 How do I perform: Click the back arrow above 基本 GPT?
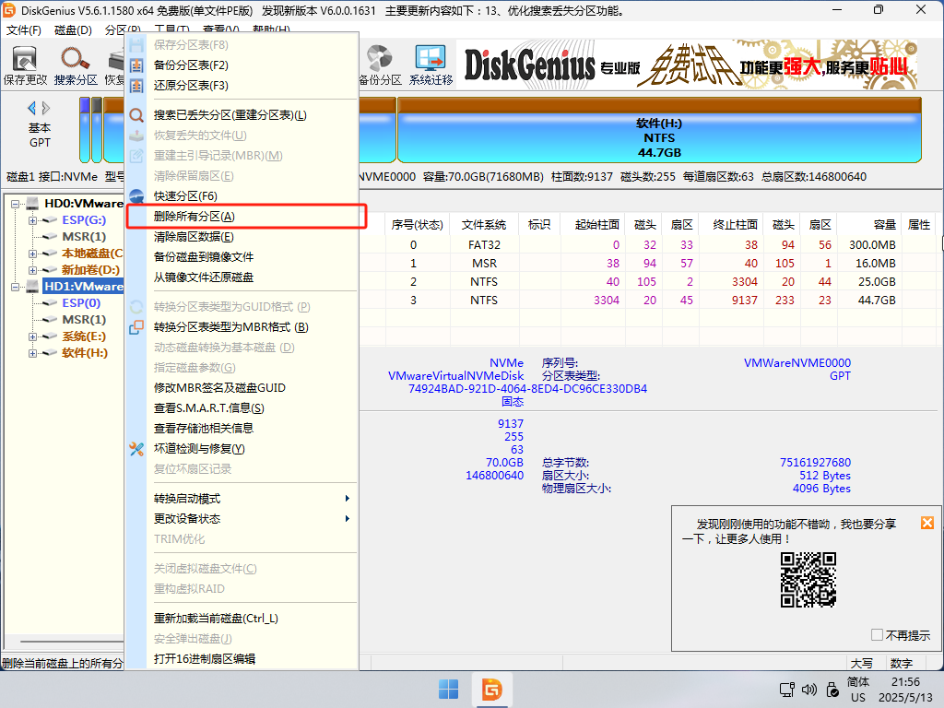pos(32,109)
